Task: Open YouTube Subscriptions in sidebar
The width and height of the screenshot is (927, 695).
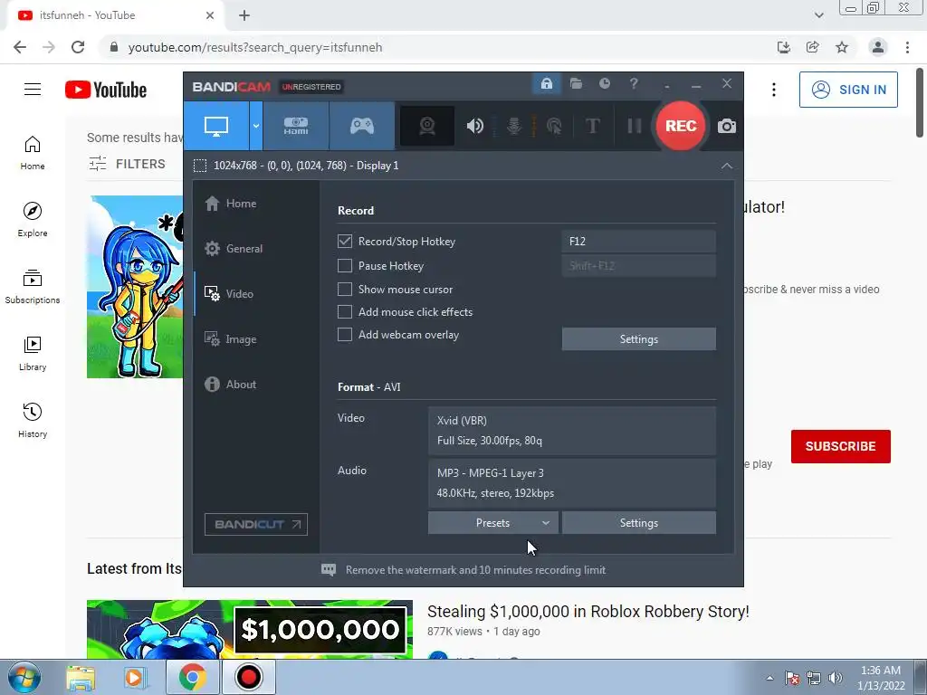Action: coord(33,287)
